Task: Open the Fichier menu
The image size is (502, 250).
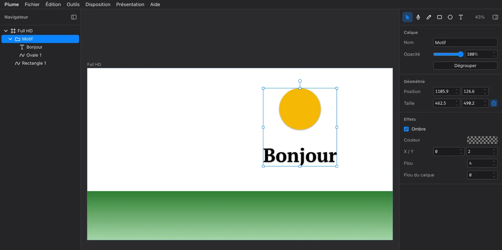Action: click(32, 4)
